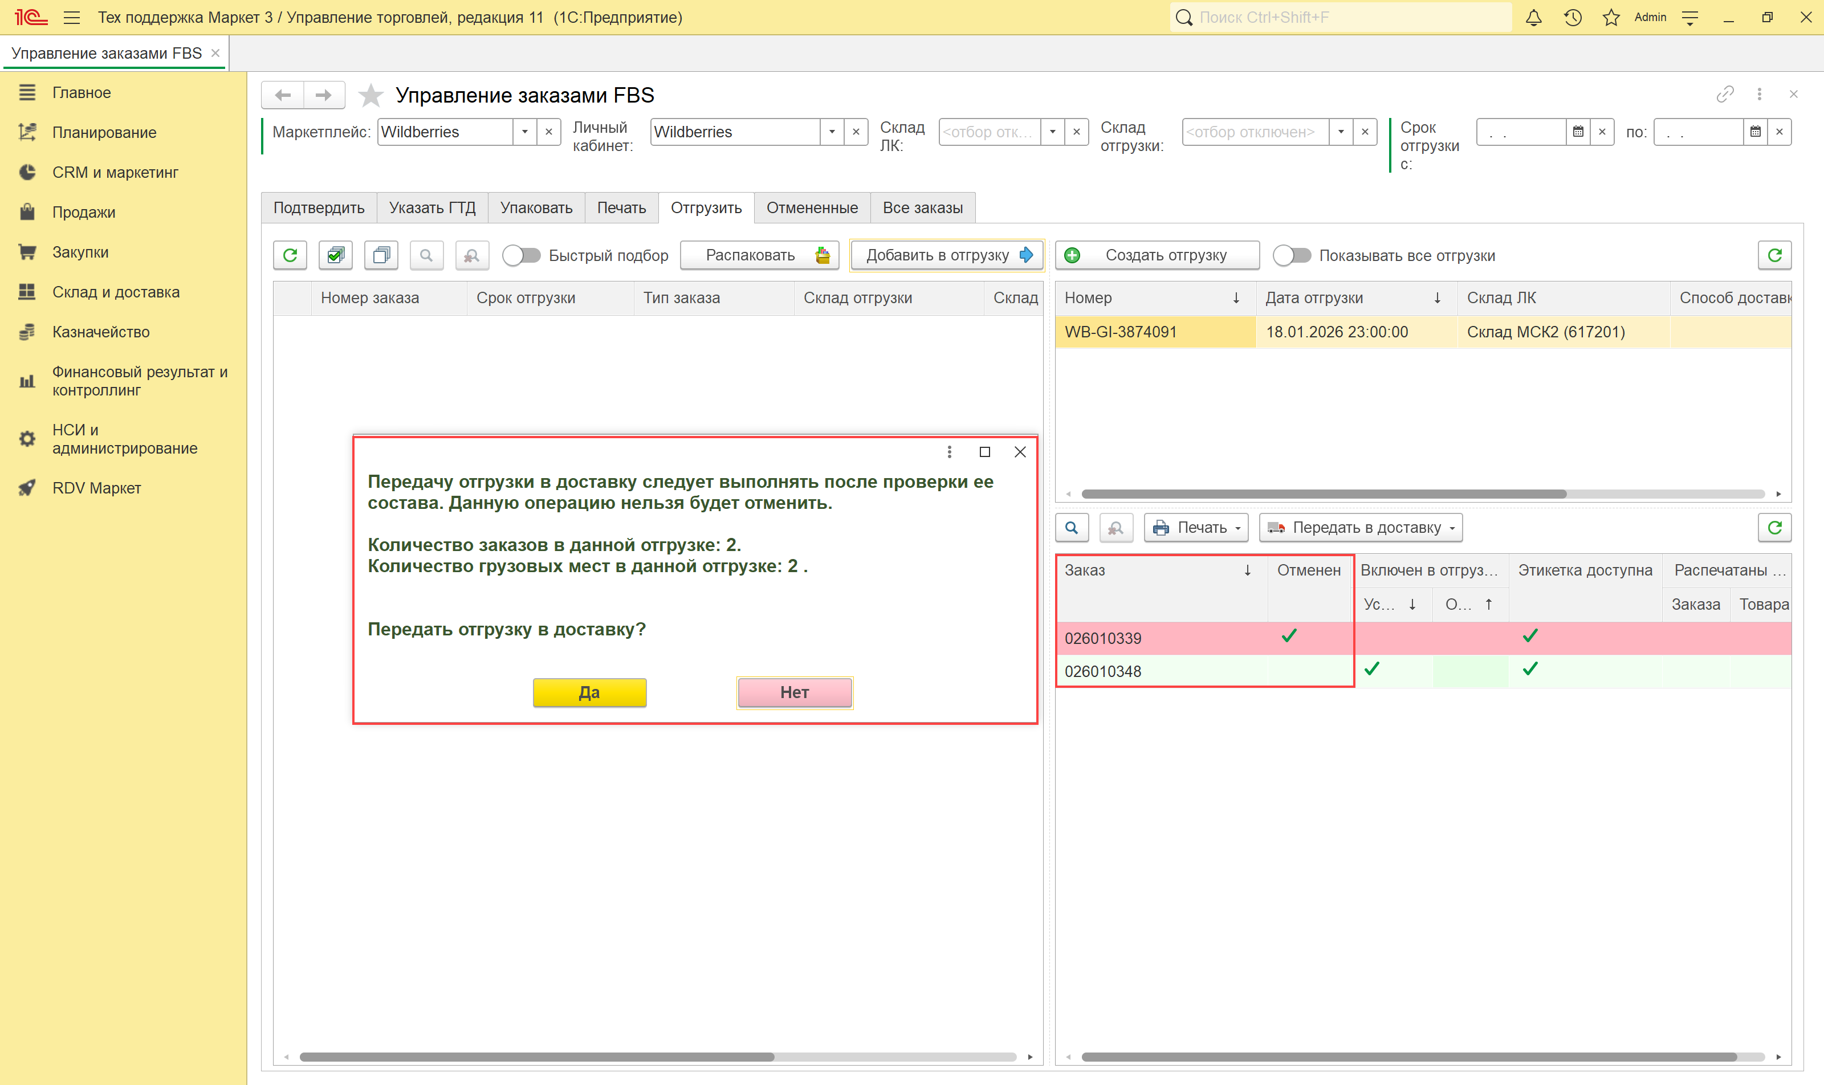
Task: Open the Отмененные tab
Action: 812,207
